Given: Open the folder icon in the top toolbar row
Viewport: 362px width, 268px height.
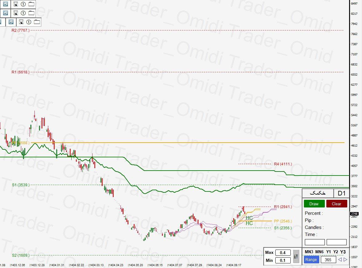Looking at the screenshot, I should pyautogui.click(x=31, y=4).
